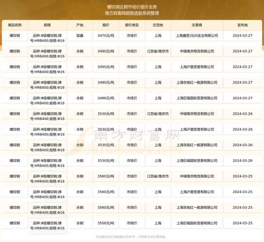Select the 3556元/吨 price cell
Viewport: 264px width, 242px height.
click(106, 223)
